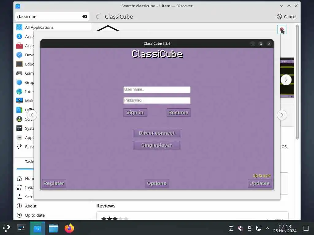Open the removable devices tray icon
314x235 pixels.
250,228
